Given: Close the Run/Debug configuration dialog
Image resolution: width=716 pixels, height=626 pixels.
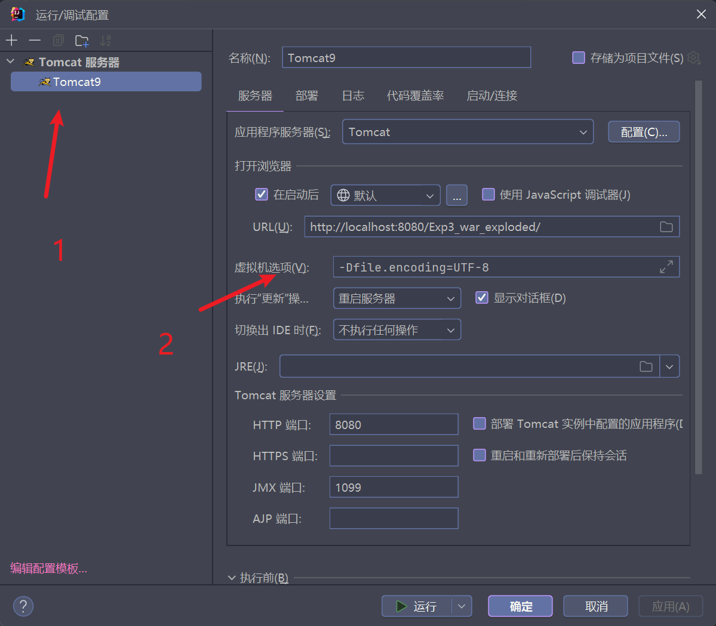Looking at the screenshot, I should click(702, 14).
